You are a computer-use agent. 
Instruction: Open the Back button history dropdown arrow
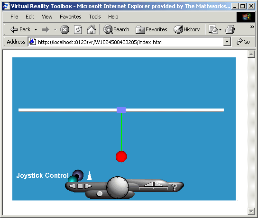[x=36, y=30]
